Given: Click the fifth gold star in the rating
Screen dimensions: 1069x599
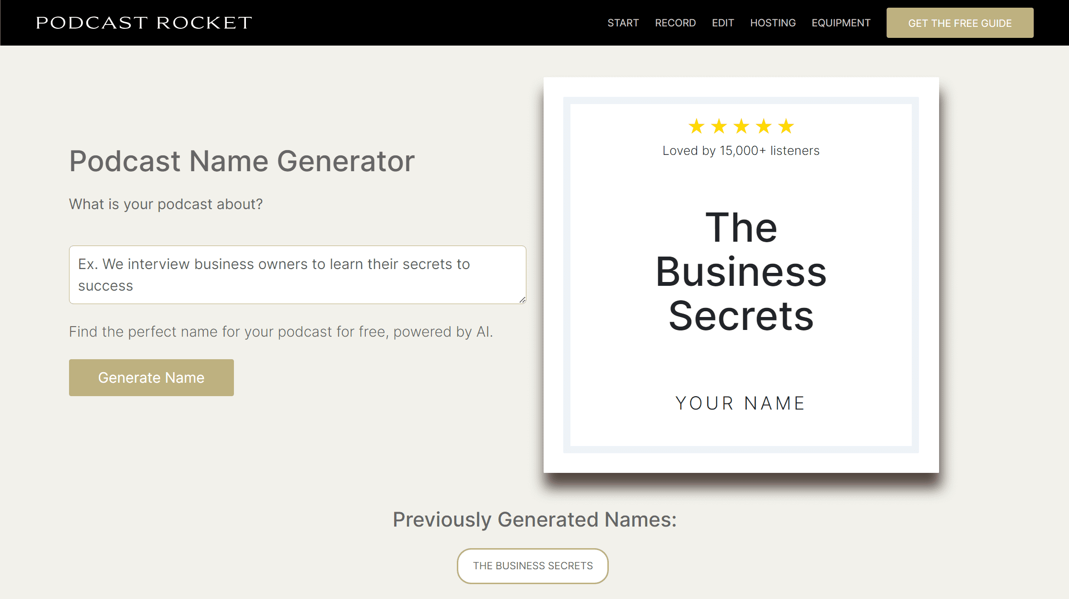Looking at the screenshot, I should point(787,126).
